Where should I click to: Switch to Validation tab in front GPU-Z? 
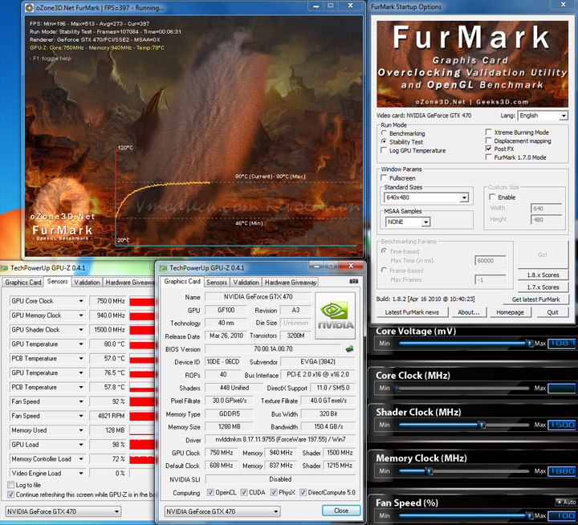(x=246, y=283)
